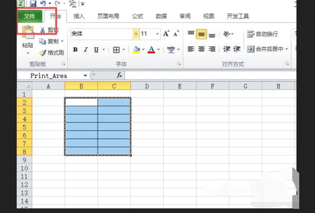Click the 宋体 font name field
This screenshot has width=315, height=213.
tap(101, 34)
